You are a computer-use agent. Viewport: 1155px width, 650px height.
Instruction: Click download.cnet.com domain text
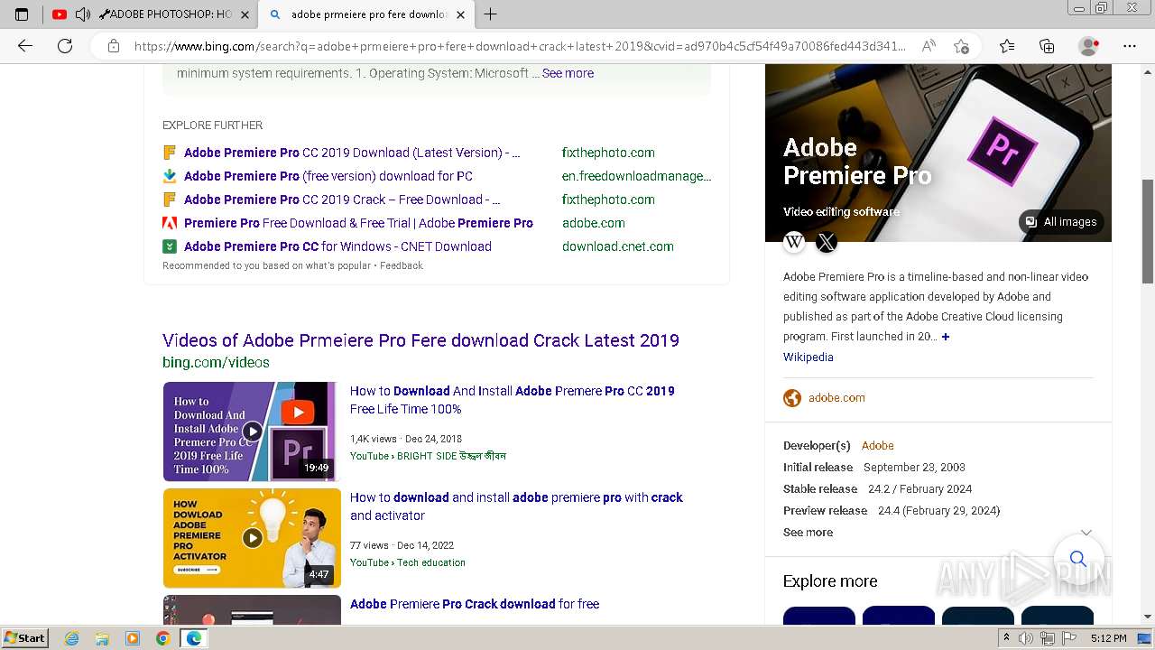(618, 246)
